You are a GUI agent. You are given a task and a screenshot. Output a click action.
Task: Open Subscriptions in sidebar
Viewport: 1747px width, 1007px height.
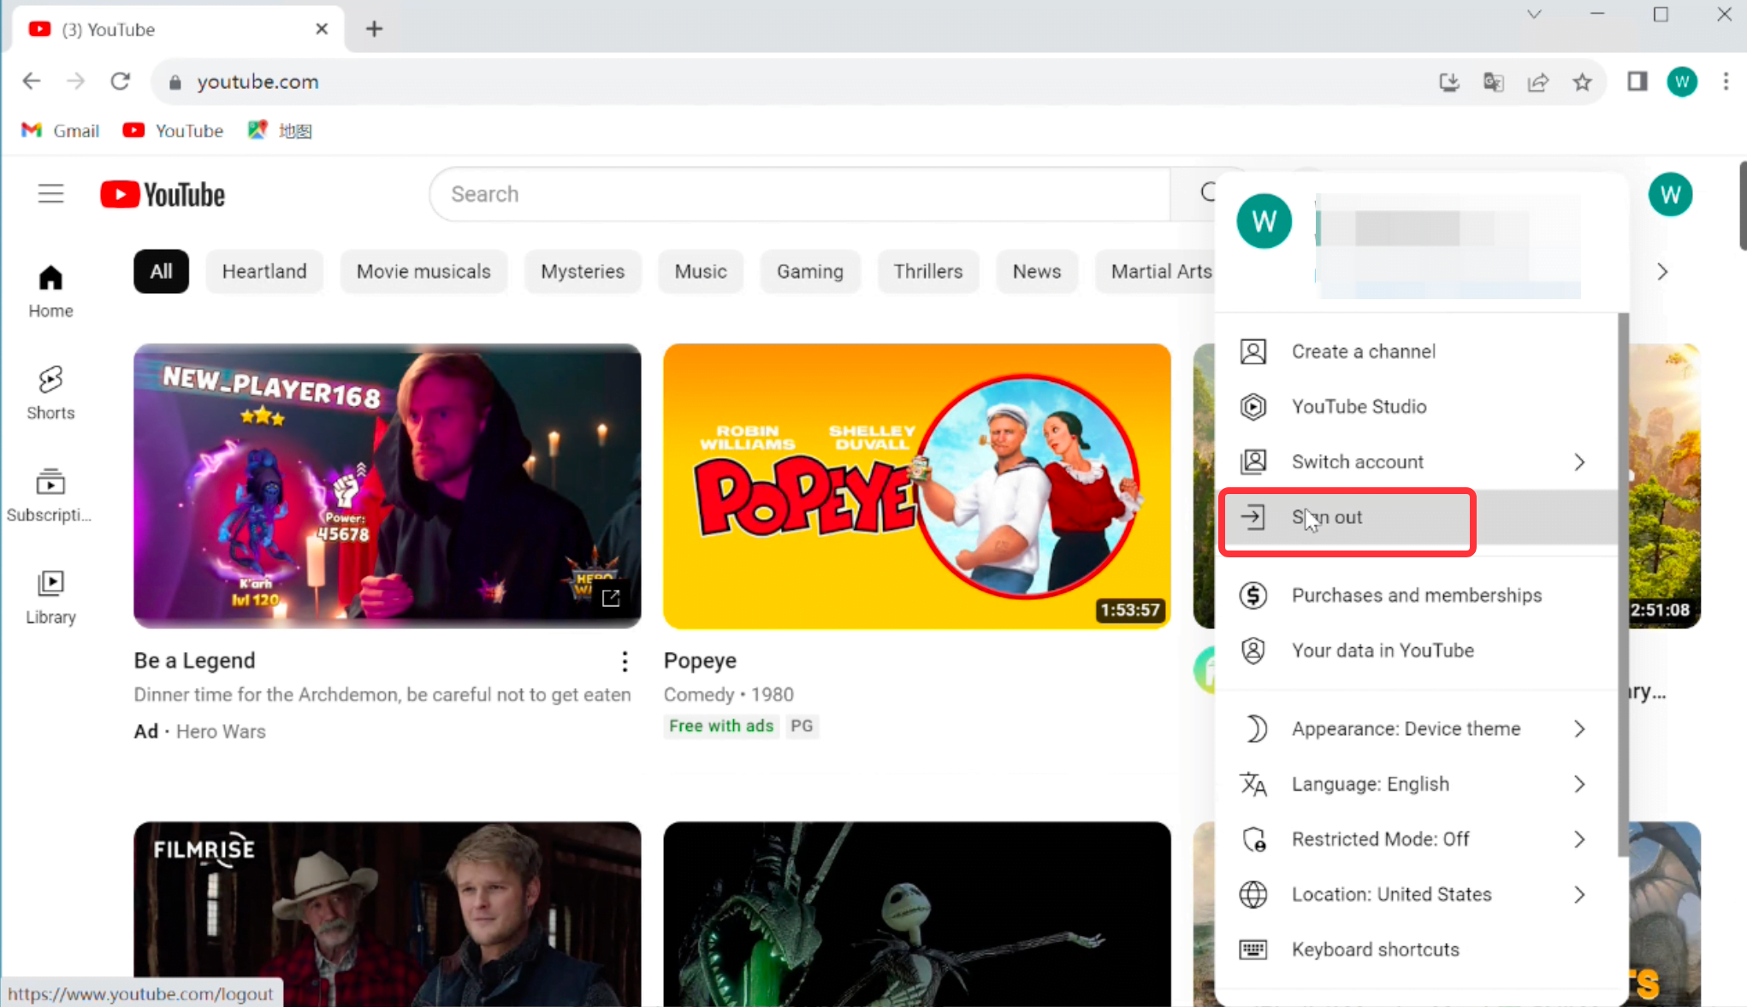point(50,496)
